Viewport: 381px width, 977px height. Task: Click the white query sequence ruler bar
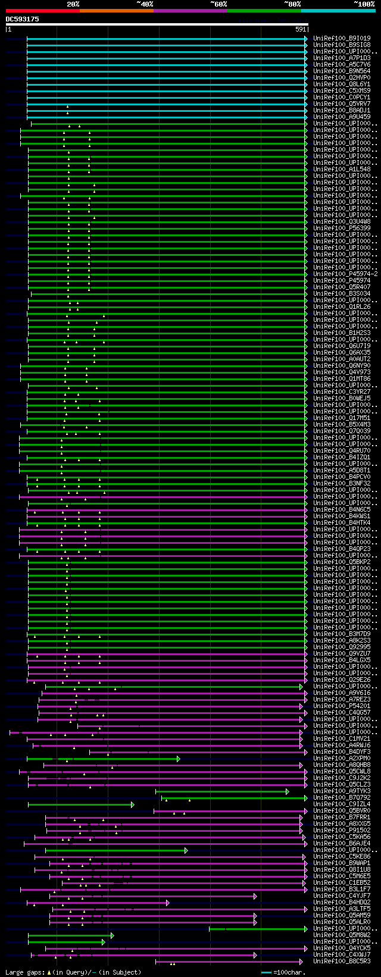pos(157,24)
